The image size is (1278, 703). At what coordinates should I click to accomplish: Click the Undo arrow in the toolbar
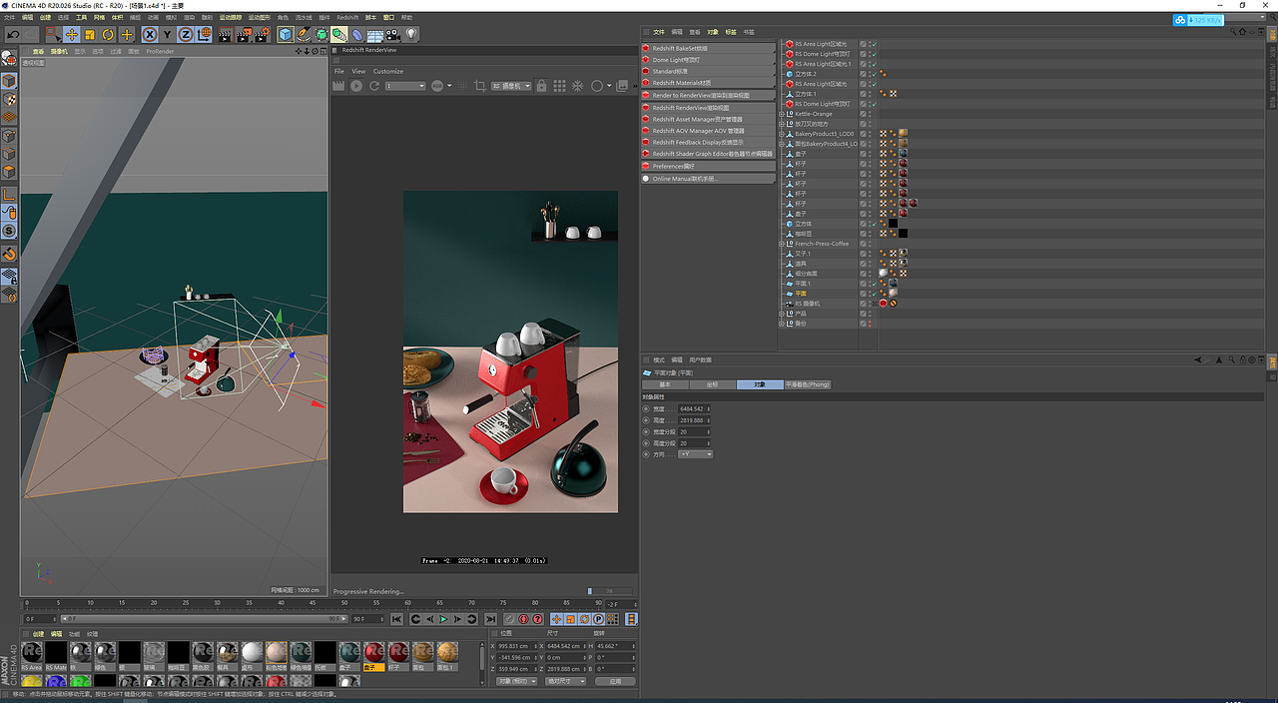point(13,34)
